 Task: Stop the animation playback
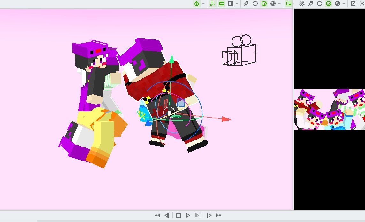pos(179,215)
